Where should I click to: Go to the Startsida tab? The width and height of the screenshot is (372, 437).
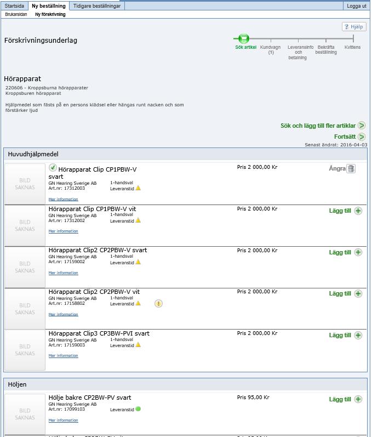click(x=14, y=6)
